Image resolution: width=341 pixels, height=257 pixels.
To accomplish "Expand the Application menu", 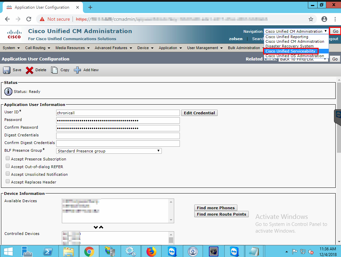I will tap(170, 48).
